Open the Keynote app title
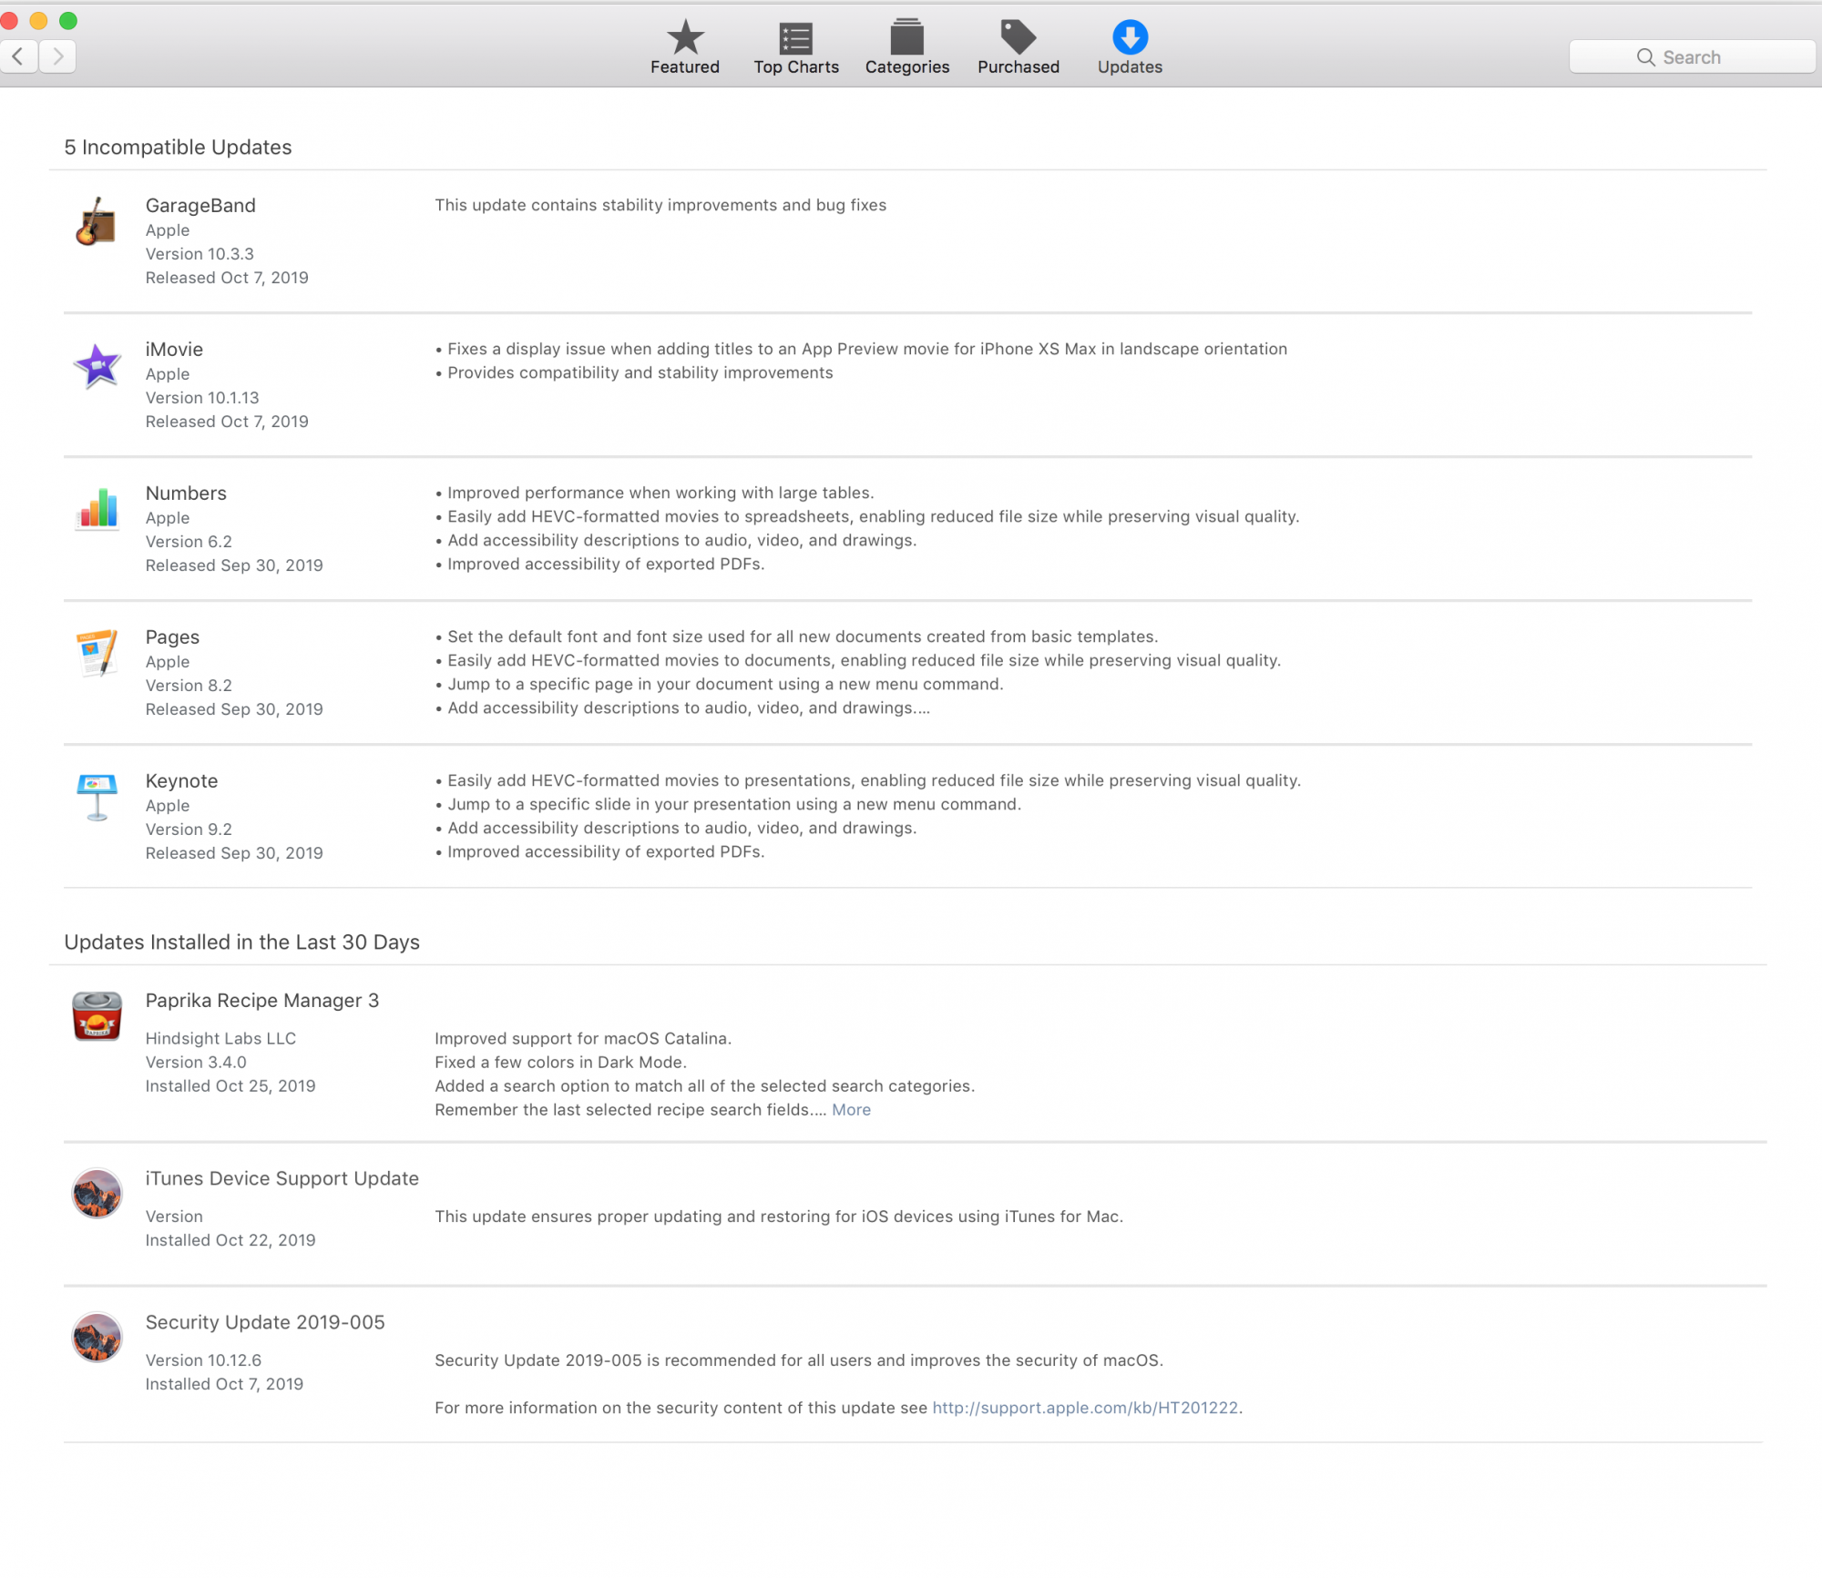This screenshot has height=1578, width=1822. tap(181, 781)
